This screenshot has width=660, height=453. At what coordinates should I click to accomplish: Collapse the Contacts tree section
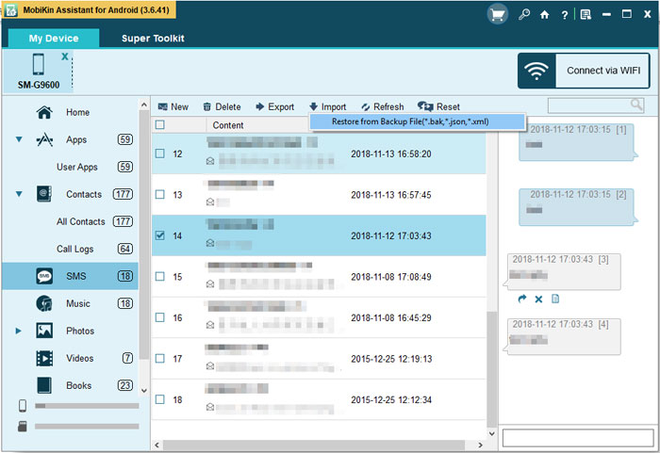tap(19, 195)
